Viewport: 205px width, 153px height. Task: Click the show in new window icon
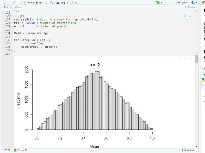click(15, 3)
